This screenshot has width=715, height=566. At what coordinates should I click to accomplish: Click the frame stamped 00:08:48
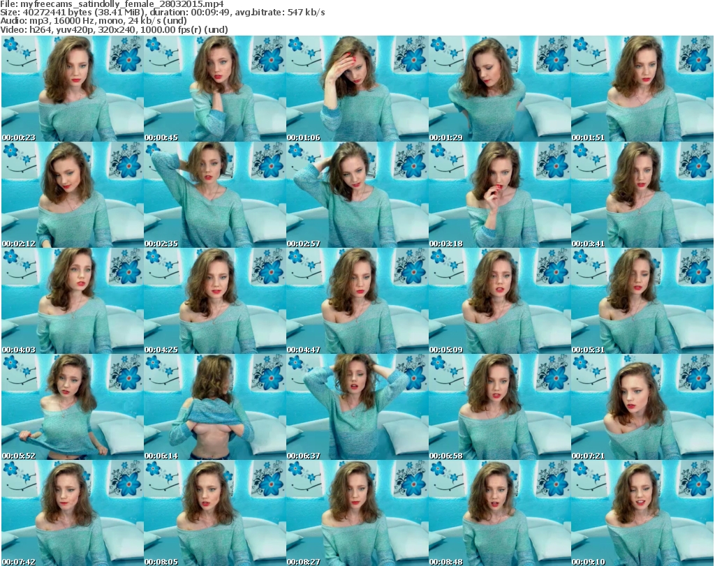[499, 513]
